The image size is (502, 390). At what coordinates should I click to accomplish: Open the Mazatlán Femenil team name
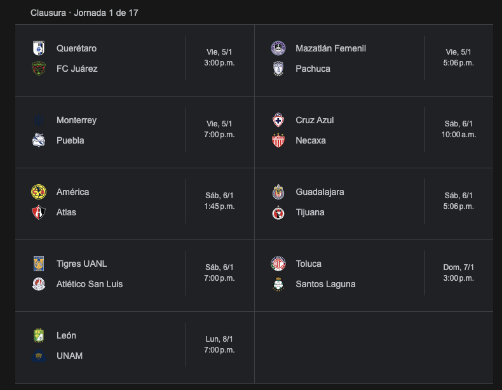click(330, 48)
